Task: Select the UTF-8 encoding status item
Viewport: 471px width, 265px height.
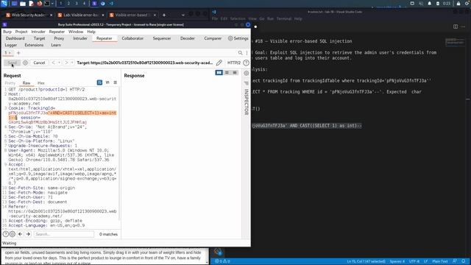Action: tap(414, 261)
